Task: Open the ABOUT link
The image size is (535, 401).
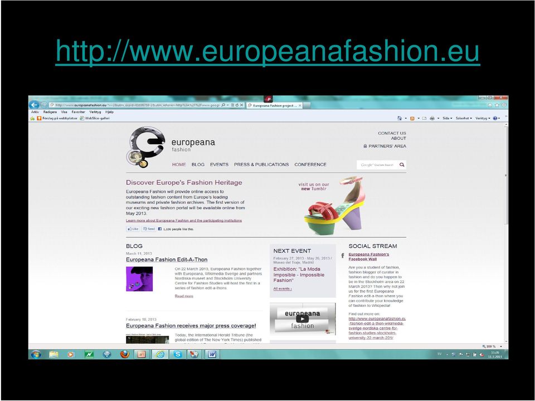Action: [398, 139]
